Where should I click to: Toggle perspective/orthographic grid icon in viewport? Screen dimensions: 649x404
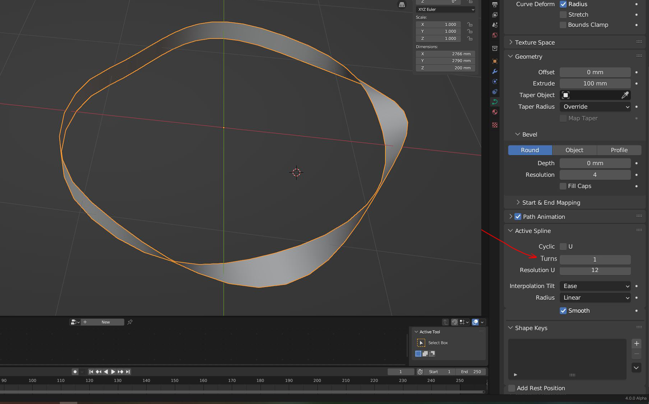click(402, 5)
